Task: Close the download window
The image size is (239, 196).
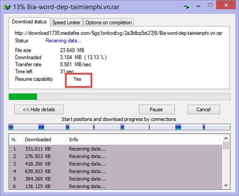Action: click(x=226, y=5)
